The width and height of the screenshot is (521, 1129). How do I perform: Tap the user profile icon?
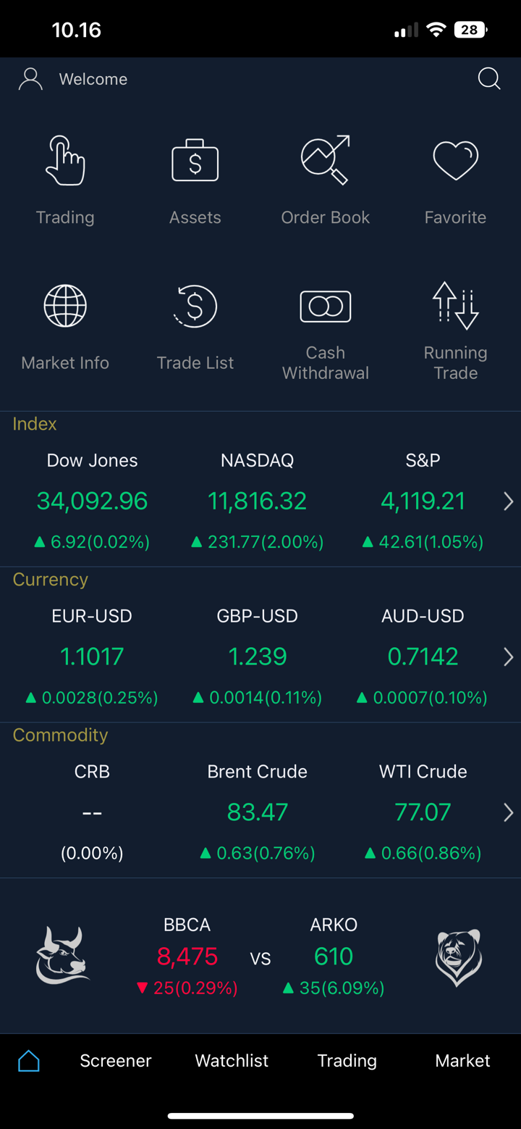[30, 79]
